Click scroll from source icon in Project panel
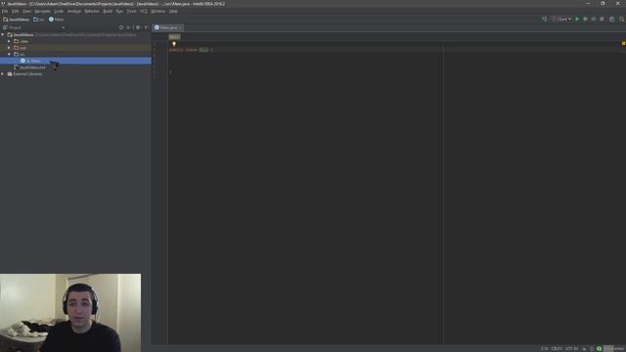This screenshot has height=352, width=626. (x=121, y=27)
